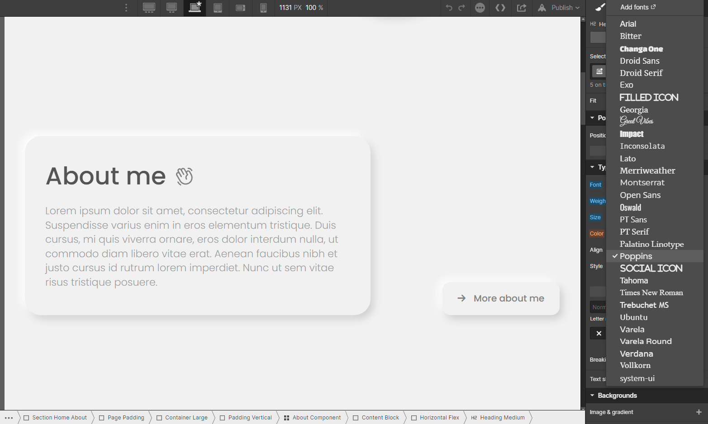Switch to tablet portrait breakpoint
The image size is (708, 424).
pos(218,8)
